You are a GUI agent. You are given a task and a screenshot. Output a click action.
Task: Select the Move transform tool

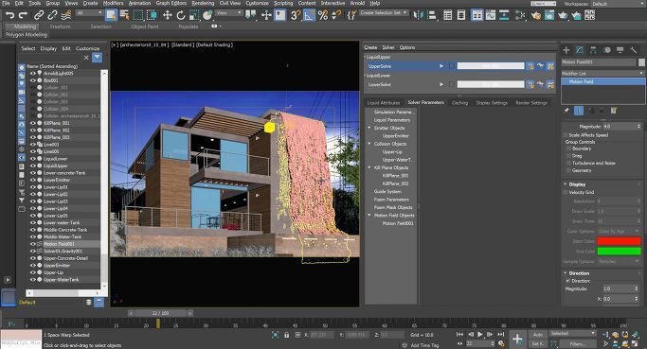tap(167, 16)
